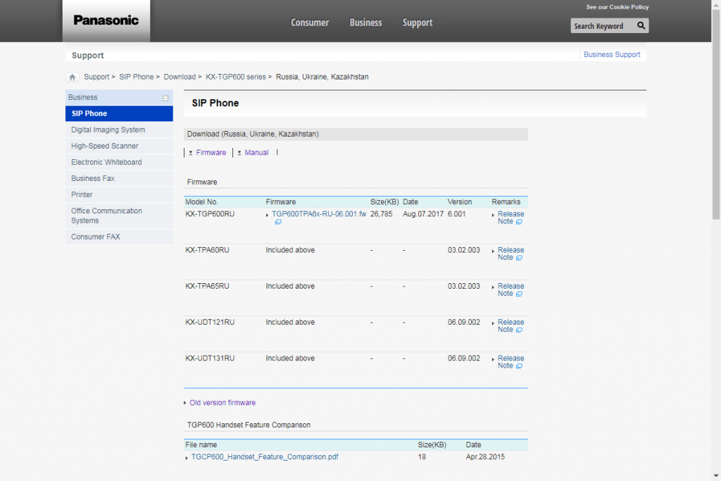Select Digital Imaging System in sidebar
The width and height of the screenshot is (721, 481).
[119, 130]
